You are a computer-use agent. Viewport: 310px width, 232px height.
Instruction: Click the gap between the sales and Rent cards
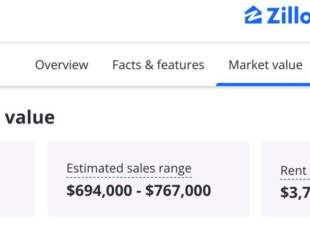(255, 179)
